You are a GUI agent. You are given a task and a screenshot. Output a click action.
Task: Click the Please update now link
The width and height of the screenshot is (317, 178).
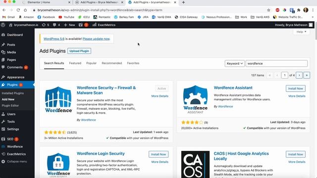tap(96, 39)
